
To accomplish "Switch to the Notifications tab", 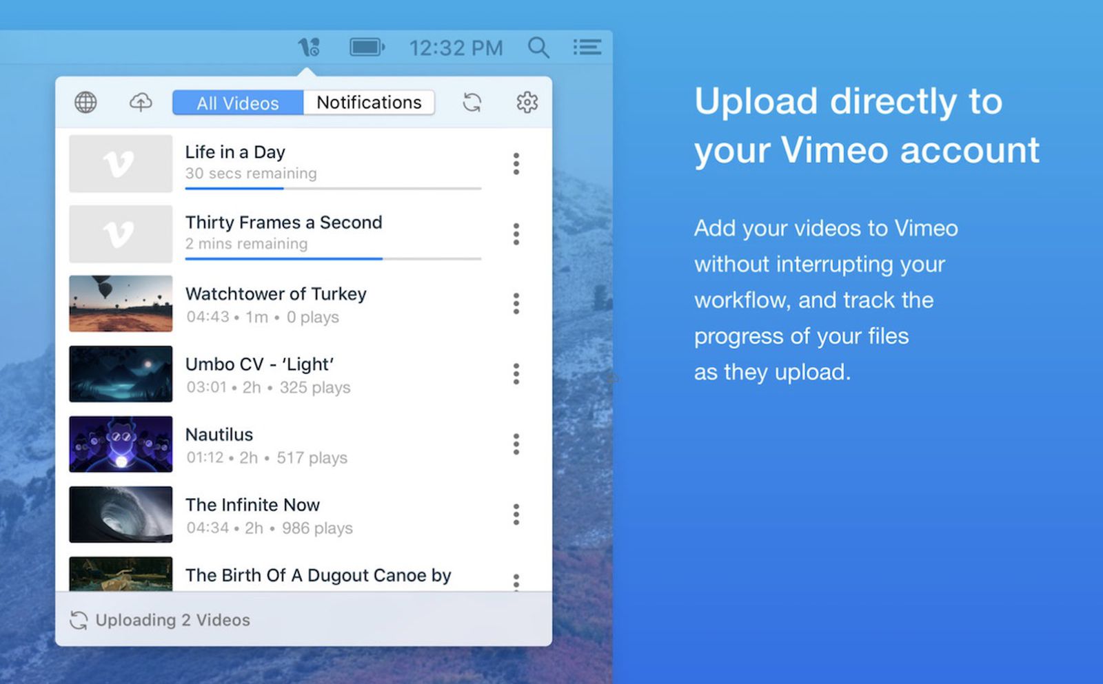I will pos(369,102).
